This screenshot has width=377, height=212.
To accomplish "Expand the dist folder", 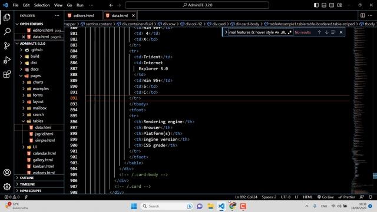I will tap(39, 63).
